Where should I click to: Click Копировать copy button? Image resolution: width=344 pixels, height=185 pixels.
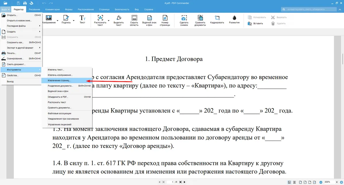(x=257, y=17)
